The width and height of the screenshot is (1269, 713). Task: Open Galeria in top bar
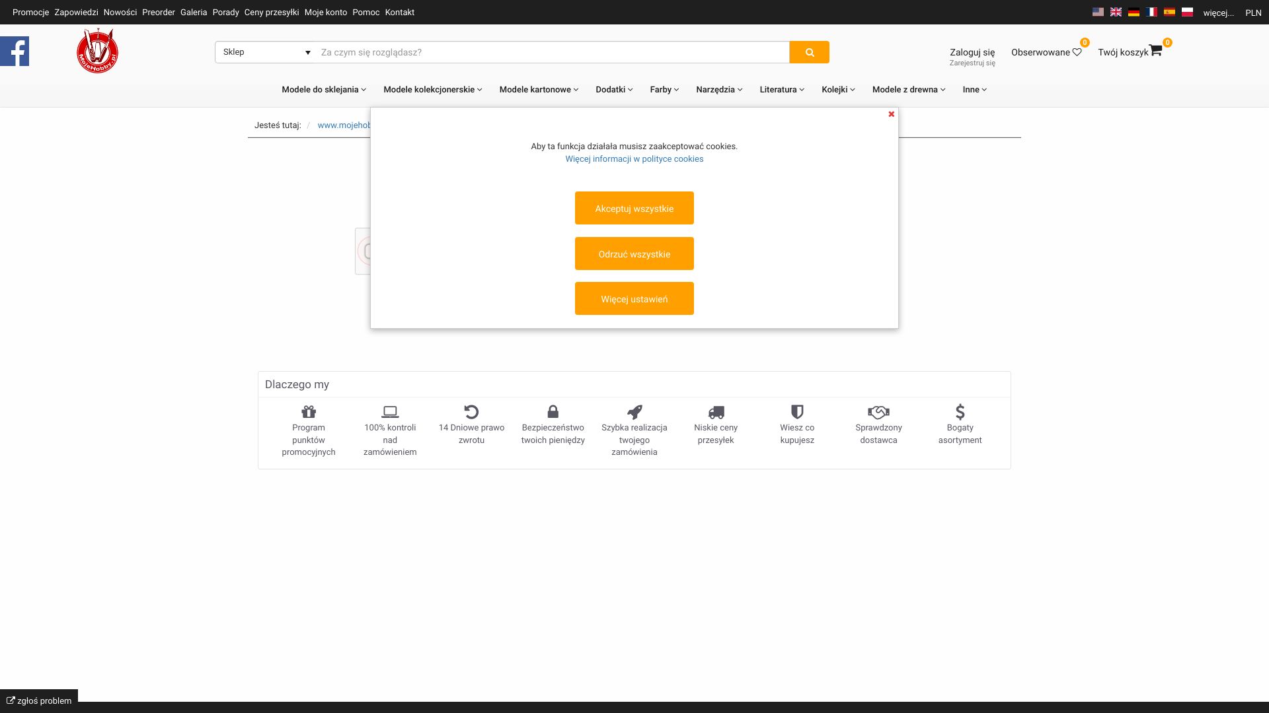point(194,13)
